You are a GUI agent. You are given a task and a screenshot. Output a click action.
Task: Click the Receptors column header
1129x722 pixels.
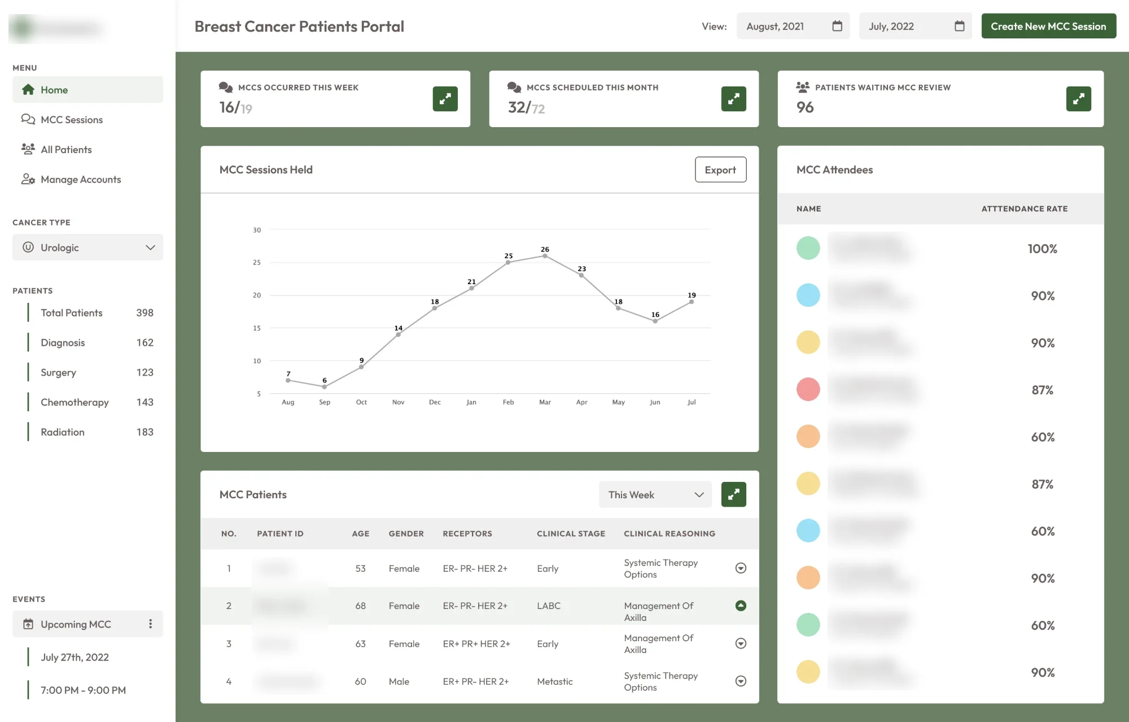[467, 533]
